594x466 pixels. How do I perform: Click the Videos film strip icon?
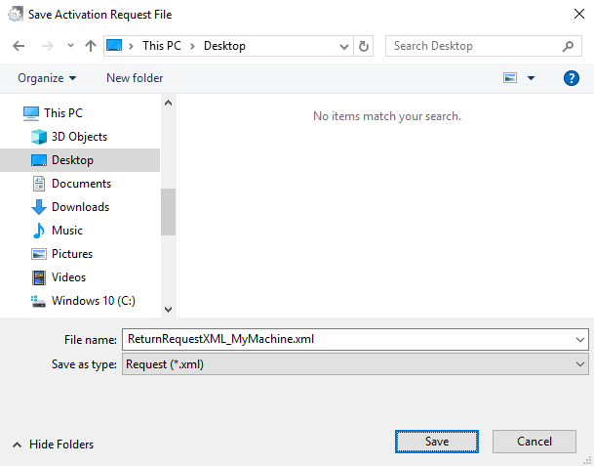pos(39,277)
